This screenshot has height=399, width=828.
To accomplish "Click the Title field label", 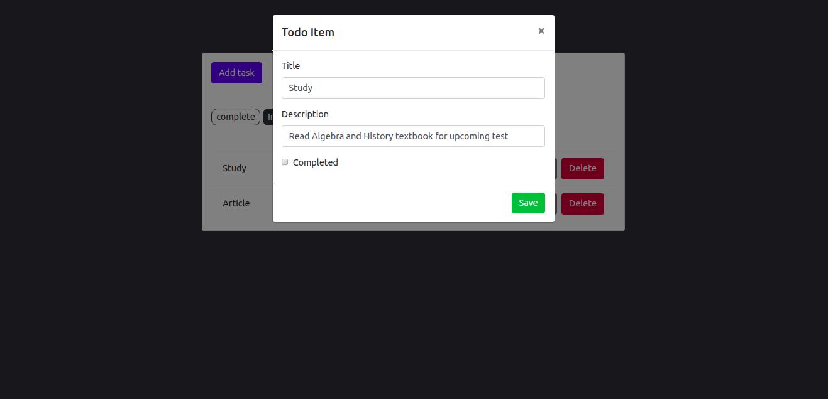I will pos(290,65).
